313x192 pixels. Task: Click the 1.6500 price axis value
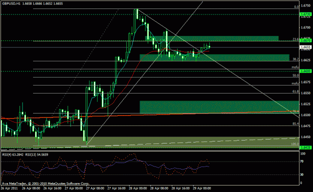(305, 115)
